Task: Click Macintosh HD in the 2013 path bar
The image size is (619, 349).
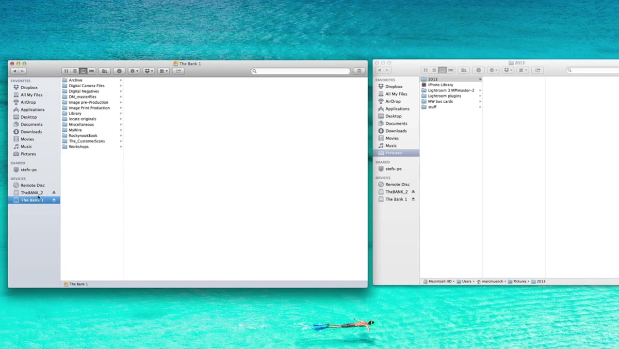Action: point(437,282)
